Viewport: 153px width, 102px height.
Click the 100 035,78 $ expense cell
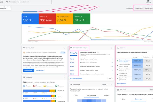click(x=137, y=61)
